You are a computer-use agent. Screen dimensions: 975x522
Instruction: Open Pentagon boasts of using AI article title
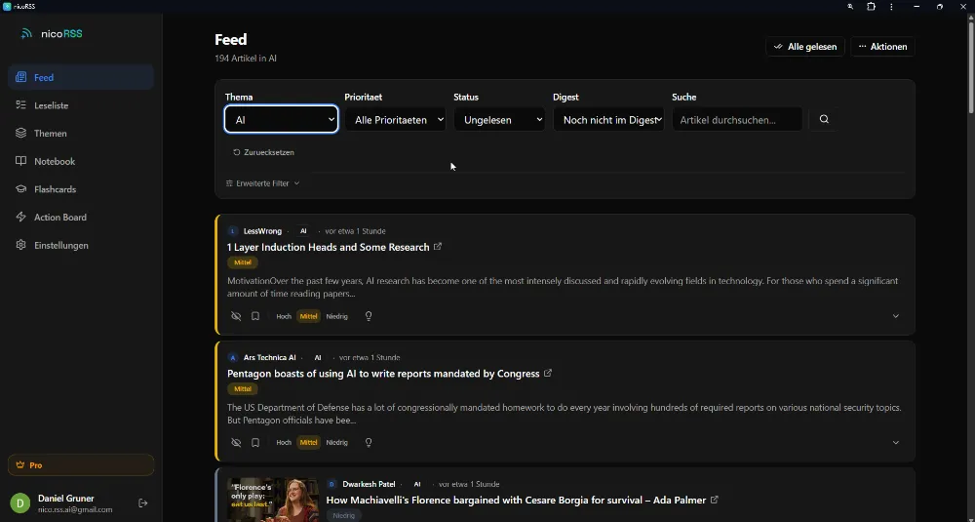[x=383, y=374]
